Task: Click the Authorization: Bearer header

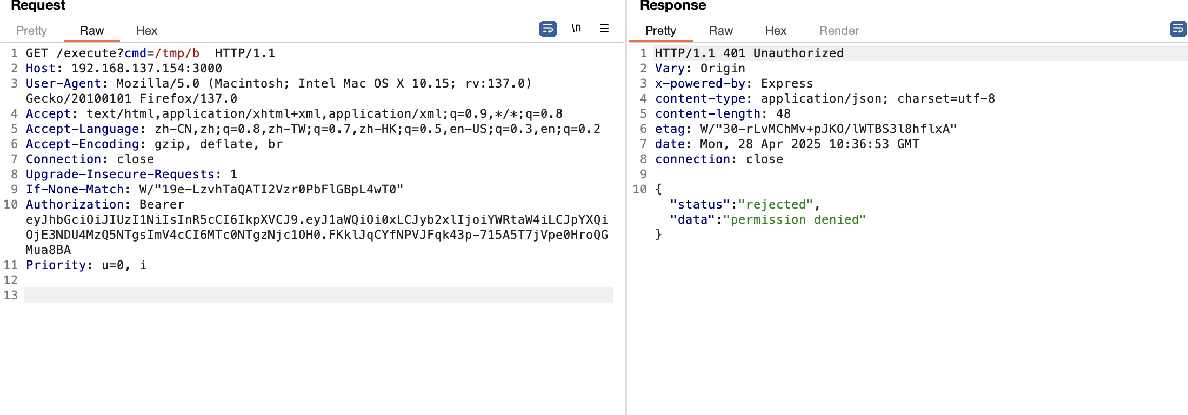Action: [x=105, y=204]
